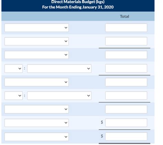Click the final dollar amount input field
Viewport: 163px width, 145px height.
click(126, 136)
